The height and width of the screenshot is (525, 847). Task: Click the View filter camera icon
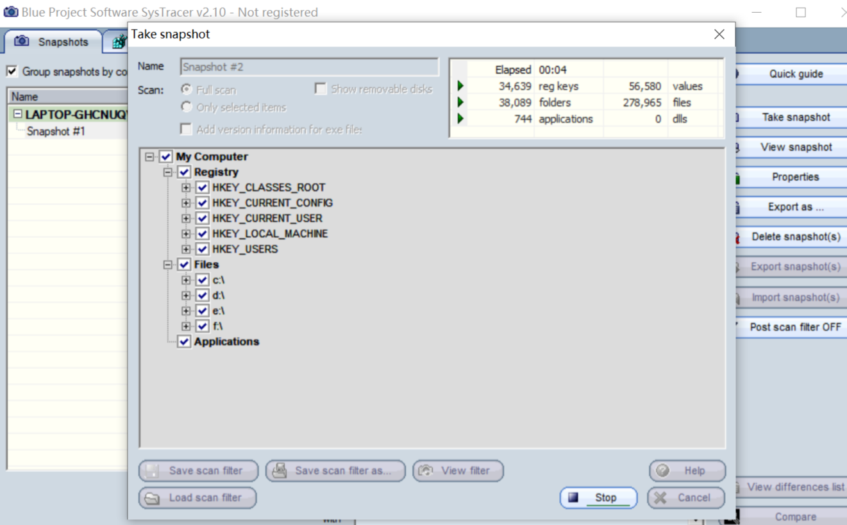[x=426, y=471]
